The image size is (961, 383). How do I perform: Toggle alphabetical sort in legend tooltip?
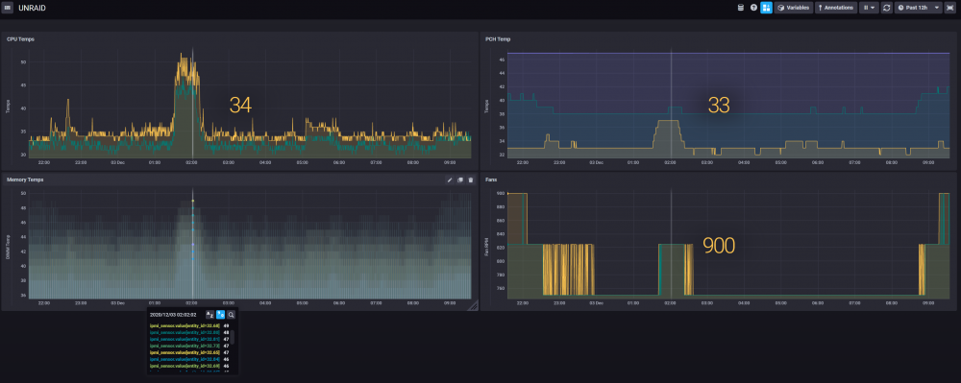pos(209,315)
